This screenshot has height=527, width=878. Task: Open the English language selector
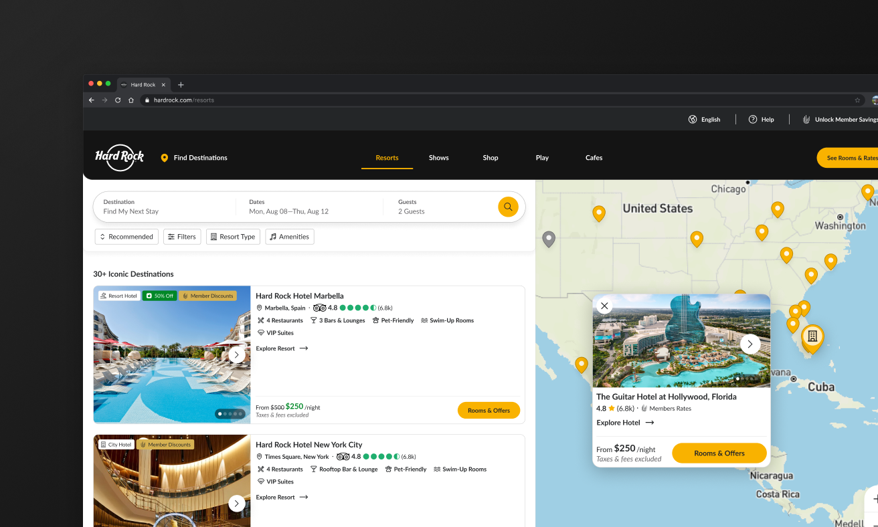coord(705,120)
